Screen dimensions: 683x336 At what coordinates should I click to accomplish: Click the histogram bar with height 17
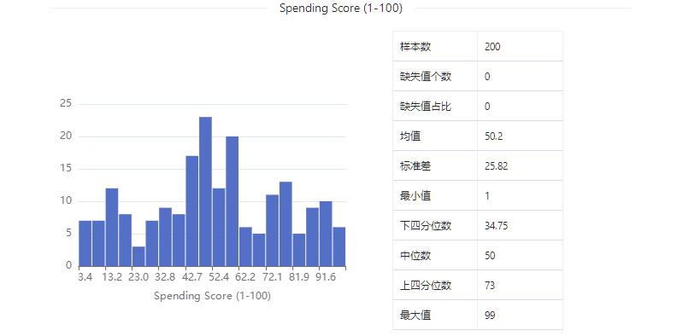[x=192, y=211]
